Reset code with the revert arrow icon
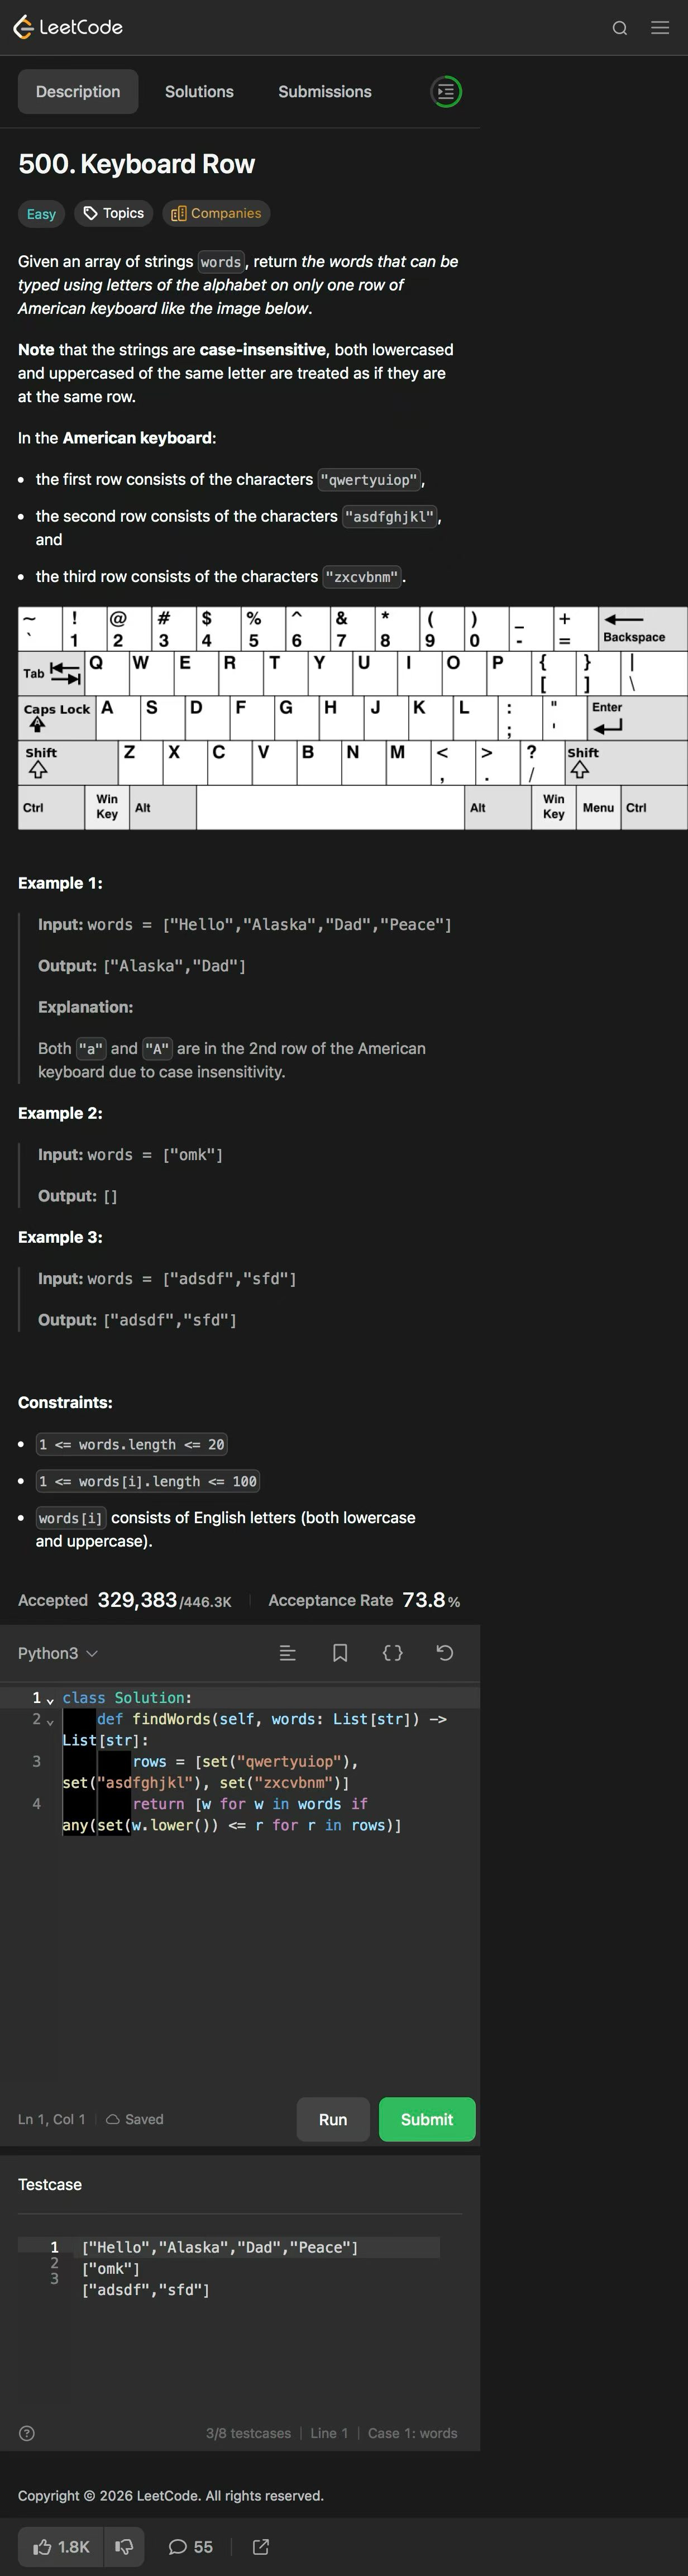 (x=445, y=1653)
